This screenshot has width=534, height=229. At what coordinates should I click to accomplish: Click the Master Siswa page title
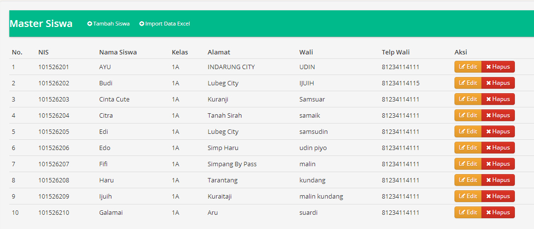pyautogui.click(x=41, y=24)
